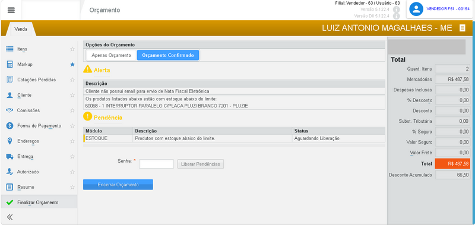The width and height of the screenshot is (475, 225).
Task: Click the % Seguro value field
Action: click(452, 131)
